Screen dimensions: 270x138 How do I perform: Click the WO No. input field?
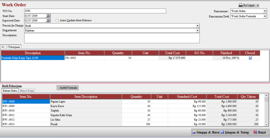click(x=95, y=11)
